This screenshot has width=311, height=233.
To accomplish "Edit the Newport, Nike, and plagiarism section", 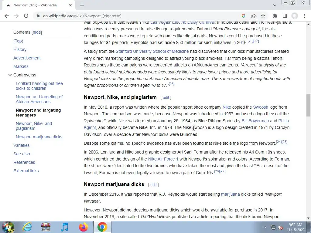I will pos(166,97).
